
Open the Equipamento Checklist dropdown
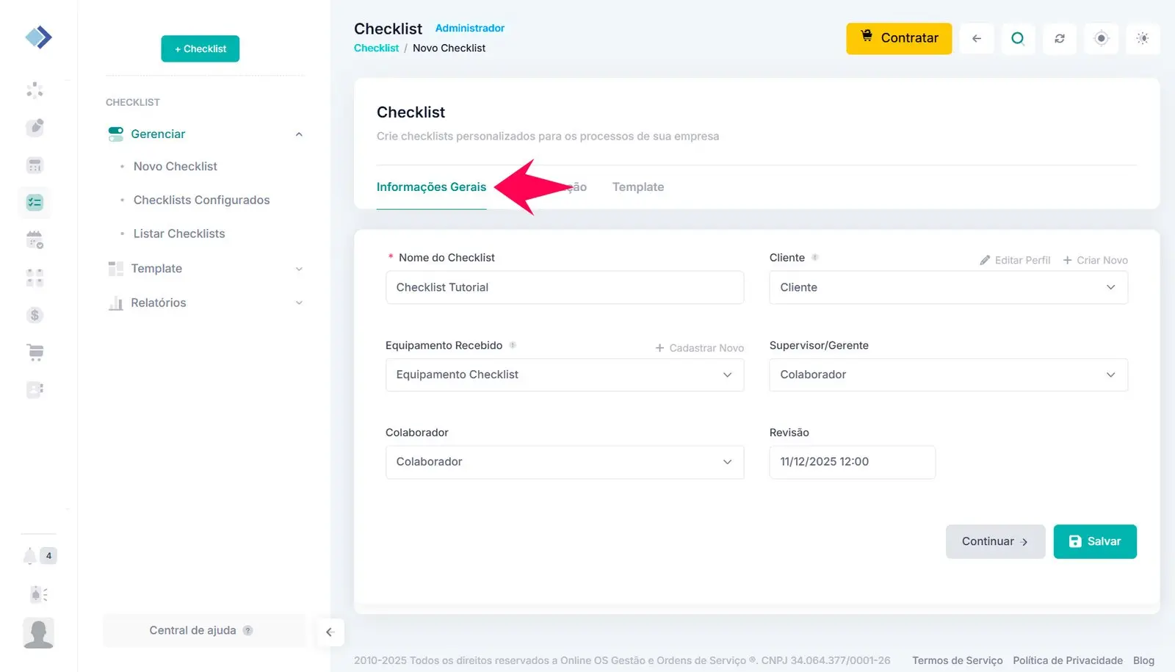[564, 375]
